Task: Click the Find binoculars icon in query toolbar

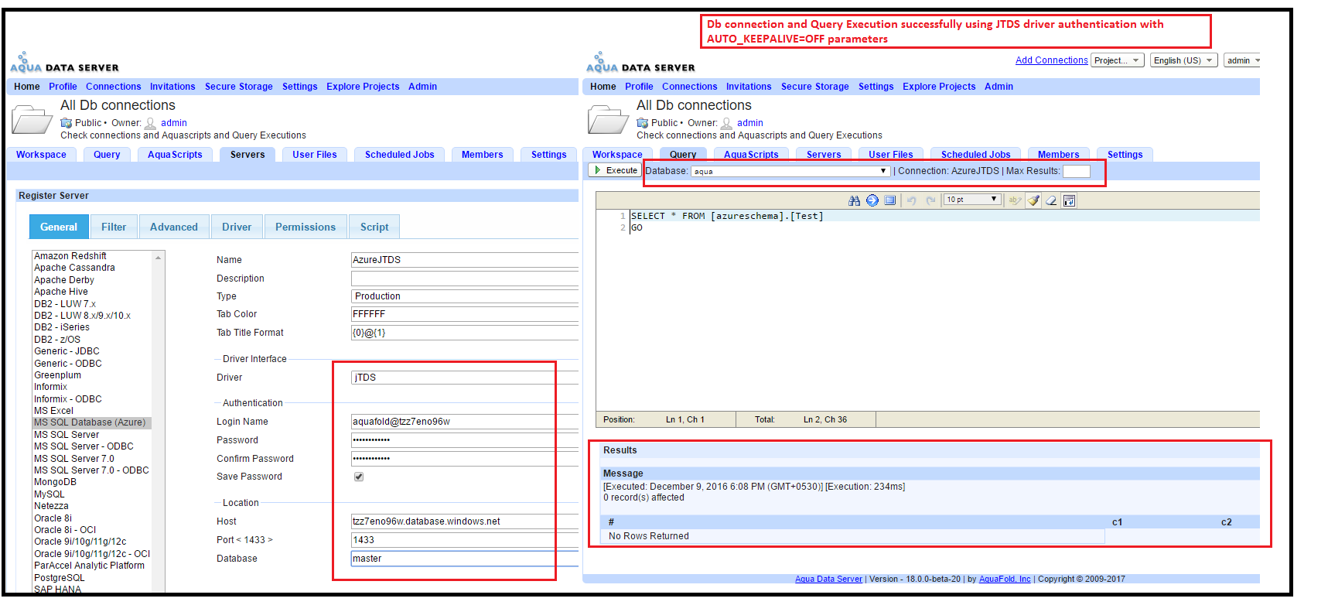Action: [x=854, y=200]
